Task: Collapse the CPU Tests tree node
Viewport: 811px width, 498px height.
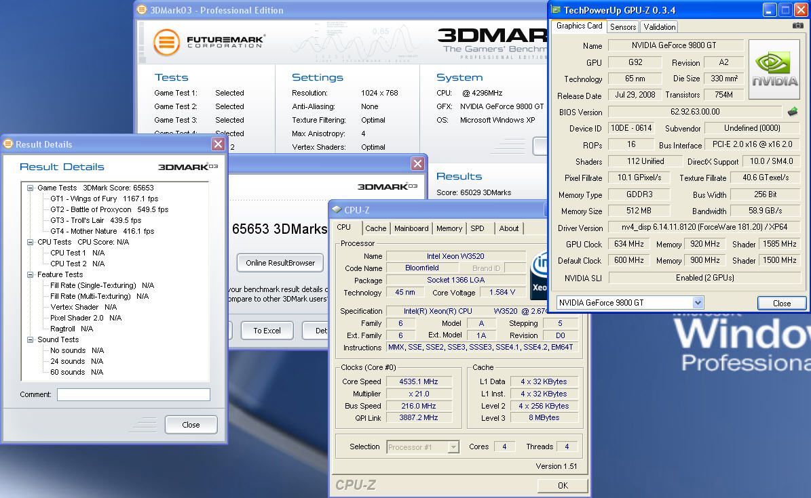Action: tap(31, 243)
